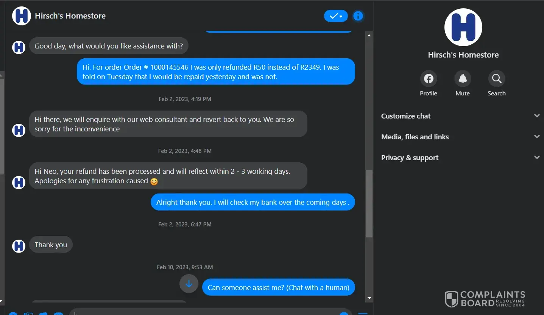The image size is (544, 315).
Task: Open the checkmark mark-as-done dropdown
Action: click(336, 16)
